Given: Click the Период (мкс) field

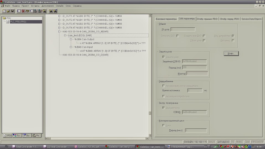Looking at the screenshot, I should (x=196, y=130).
